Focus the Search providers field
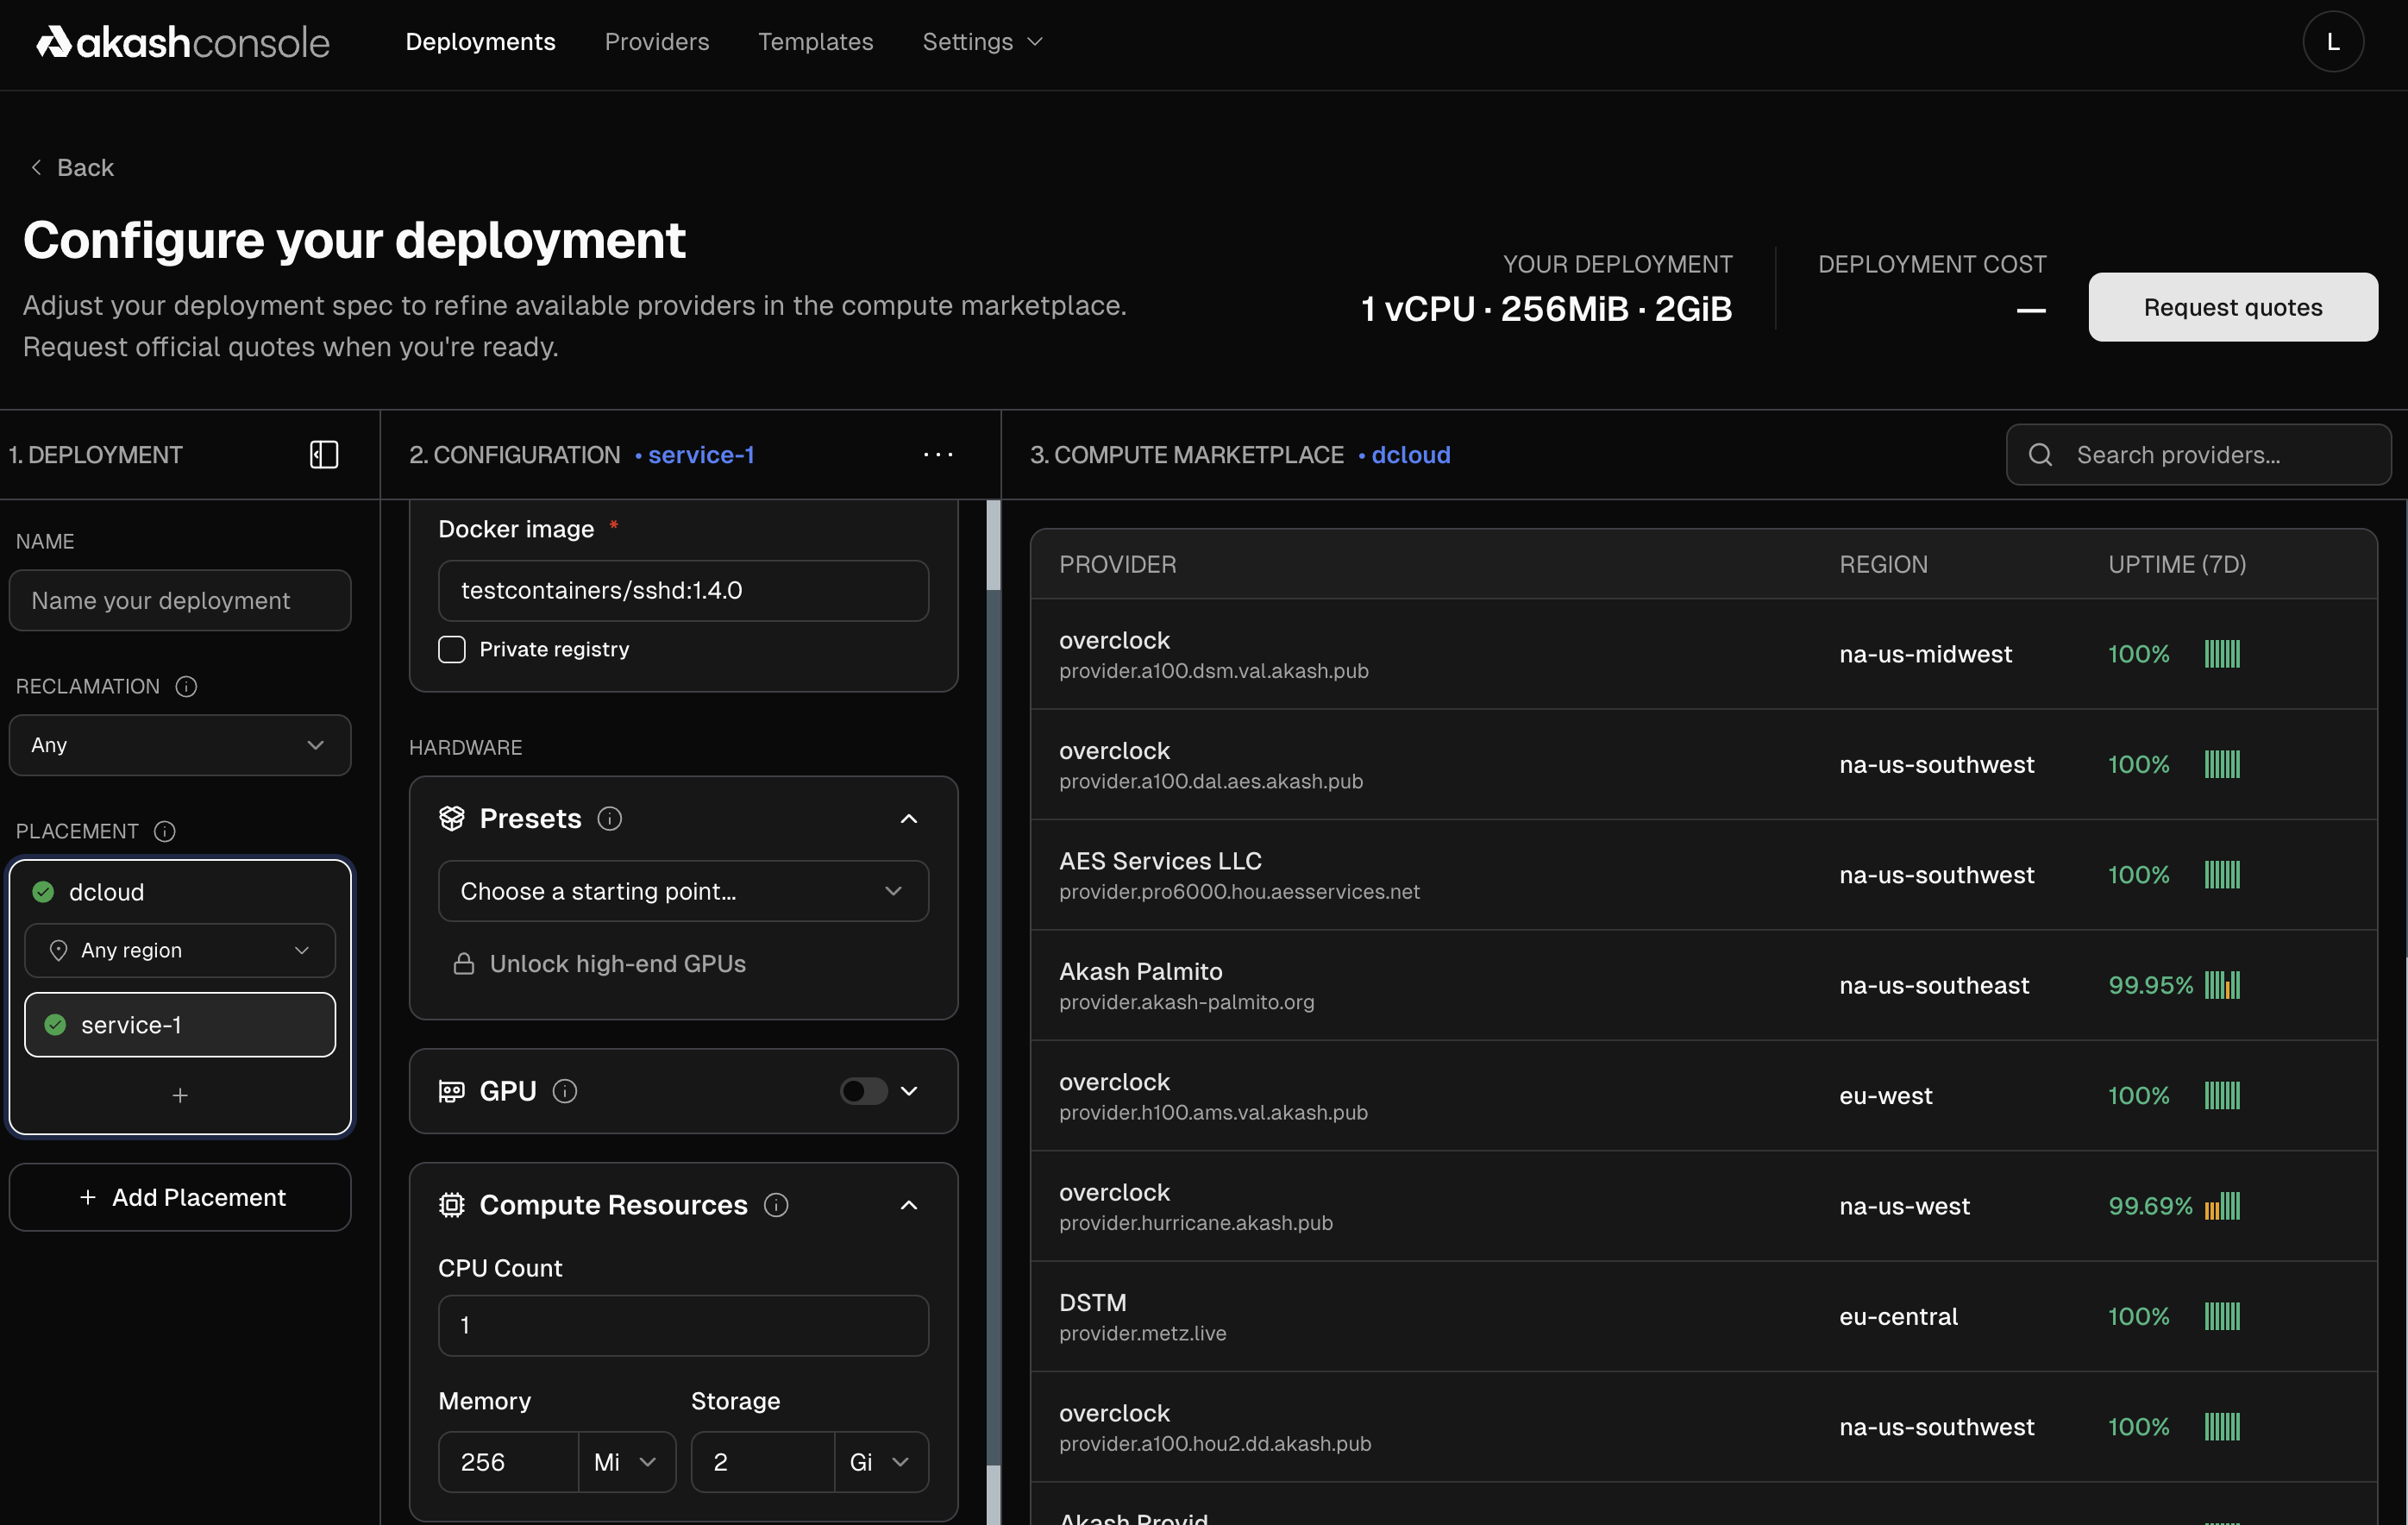 click(2198, 455)
